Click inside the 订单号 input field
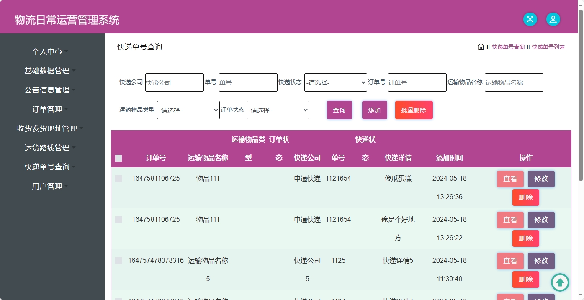The image size is (584, 300). 417,82
